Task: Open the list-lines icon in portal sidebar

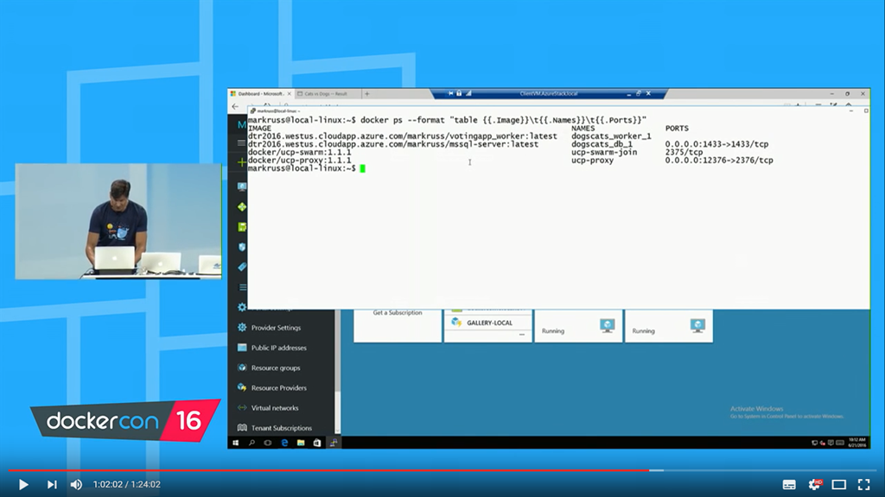Action: pos(242,287)
